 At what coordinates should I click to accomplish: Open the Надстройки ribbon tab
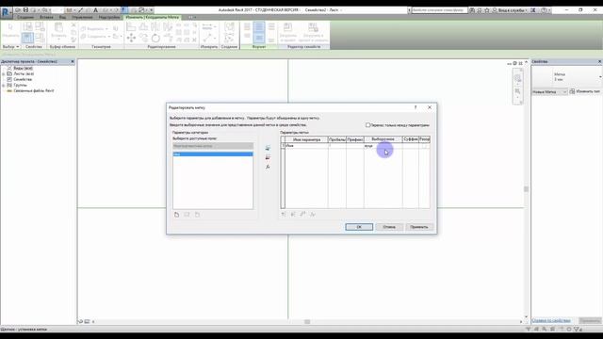point(109,17)
